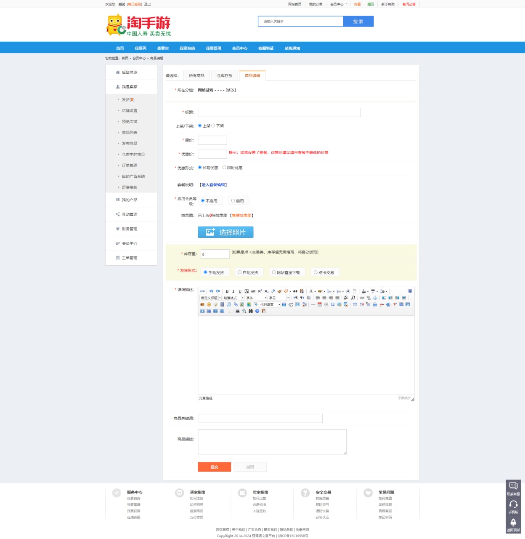The height and width of the screenshot is (539, 525).
Task: Insert an emoticon using the smiley icon
Action: pos(209,304)
